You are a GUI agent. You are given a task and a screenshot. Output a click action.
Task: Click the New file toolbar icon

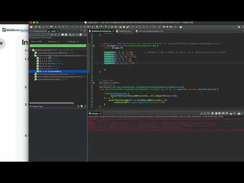coord(31,27)
